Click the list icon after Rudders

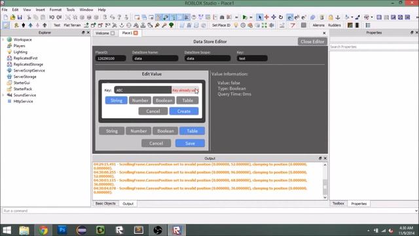(368, 25)
